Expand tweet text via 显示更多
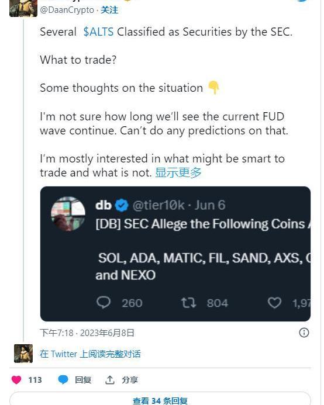 point(178,172)
